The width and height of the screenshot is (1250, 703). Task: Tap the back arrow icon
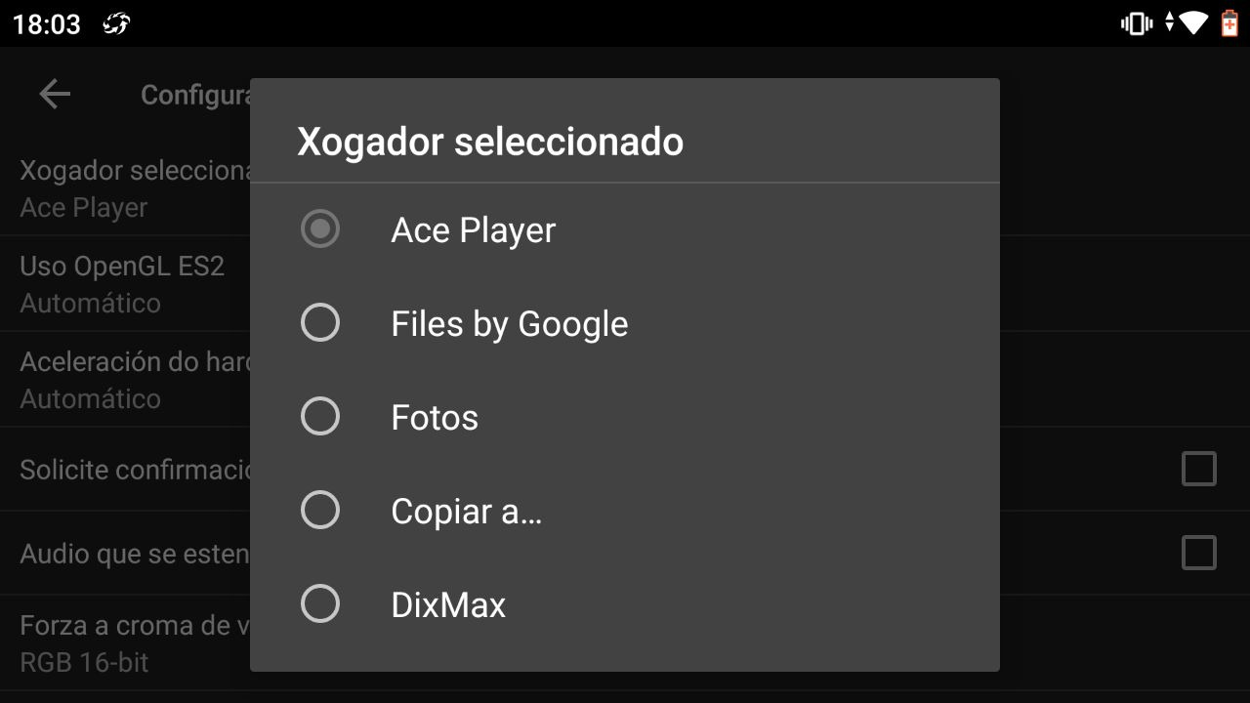coord(55,94)
